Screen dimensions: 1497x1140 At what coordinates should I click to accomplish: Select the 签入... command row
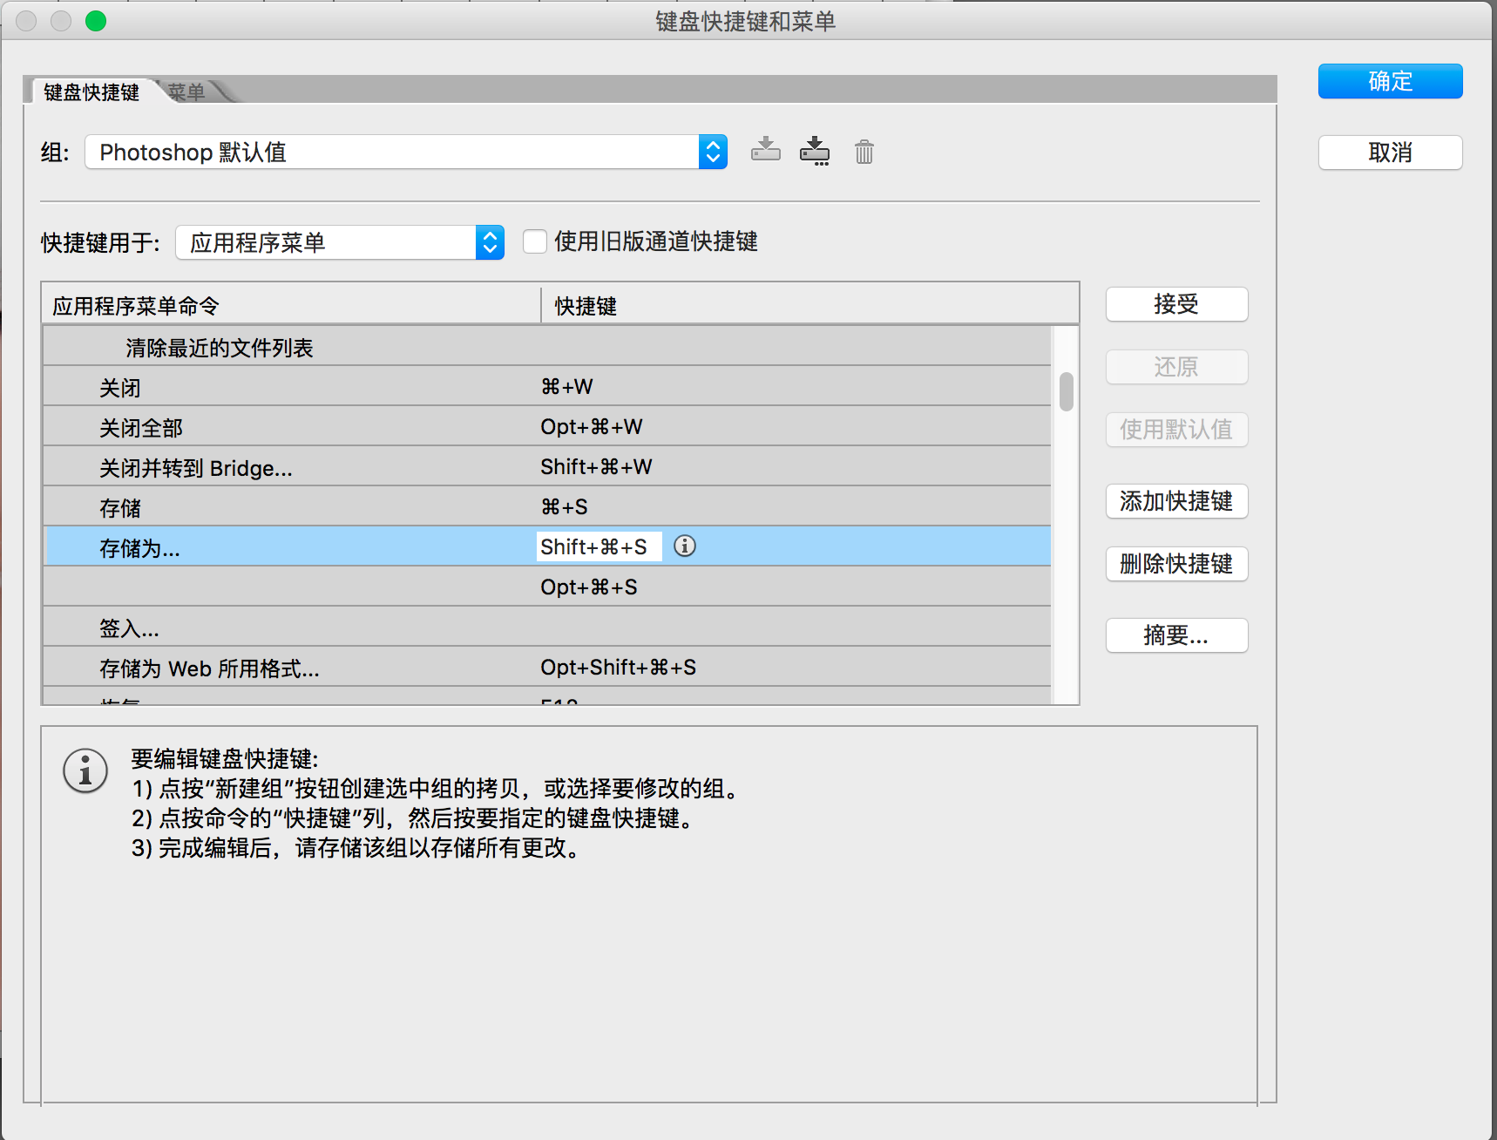click(x=546, y=627)
